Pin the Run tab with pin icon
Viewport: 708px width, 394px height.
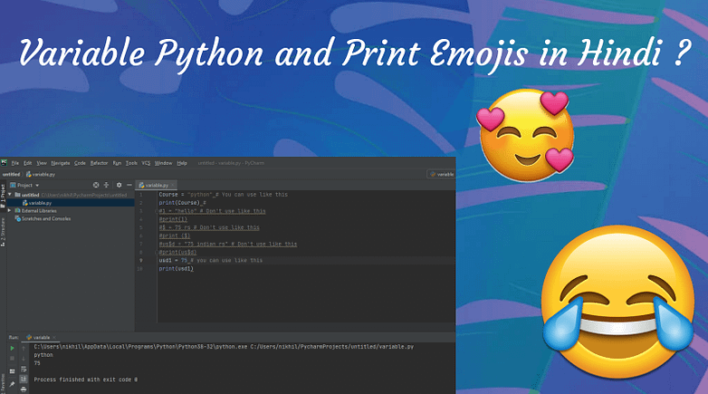point(12,384)
